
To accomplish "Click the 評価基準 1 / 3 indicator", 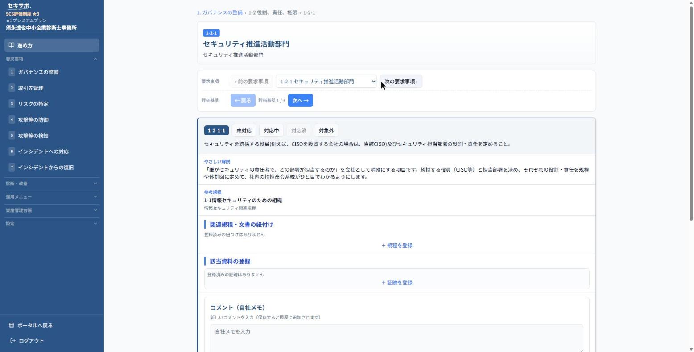I will 272,101.
